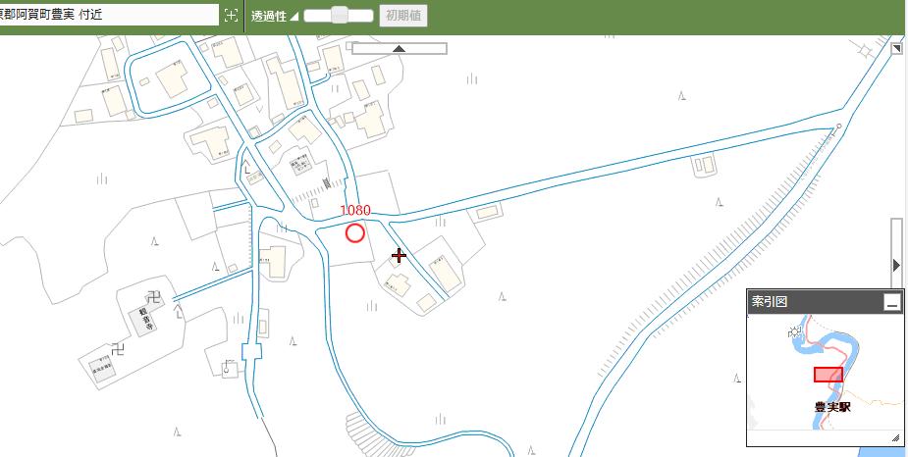Click the transparency slider handle
The image size is (908, 457).
click(339, 15)
